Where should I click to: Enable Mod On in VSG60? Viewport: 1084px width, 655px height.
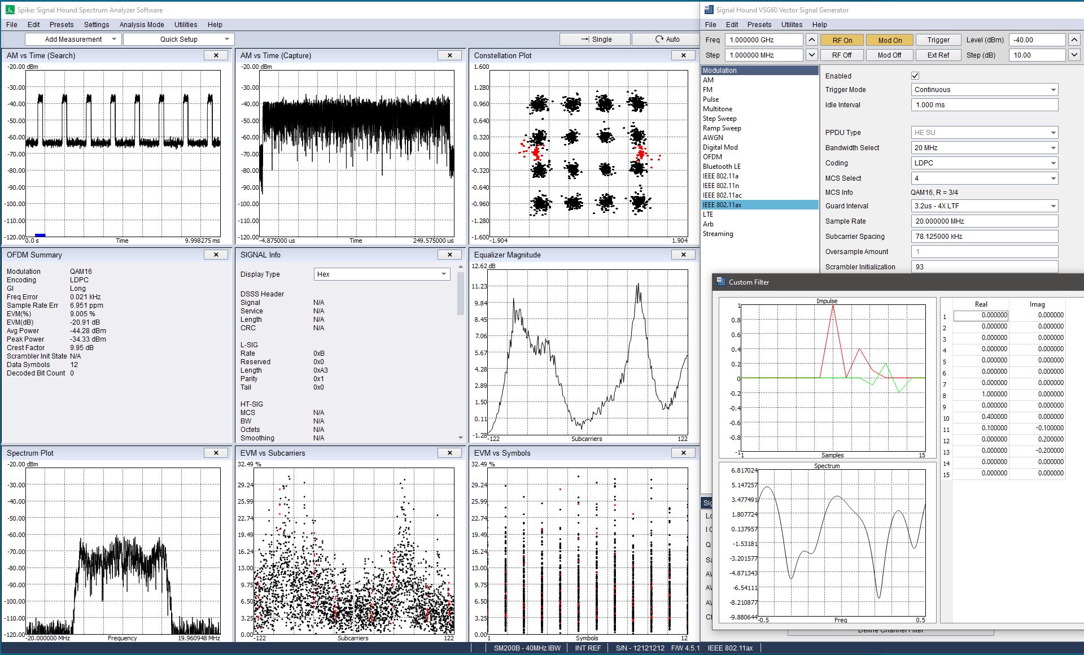pos(890,40)
